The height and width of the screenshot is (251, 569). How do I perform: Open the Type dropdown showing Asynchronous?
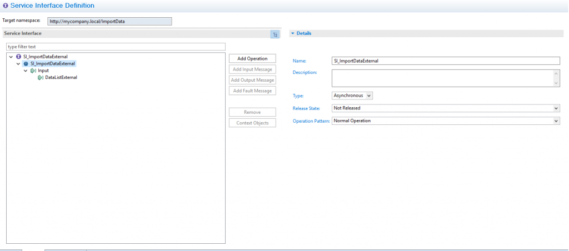(352, 96)
